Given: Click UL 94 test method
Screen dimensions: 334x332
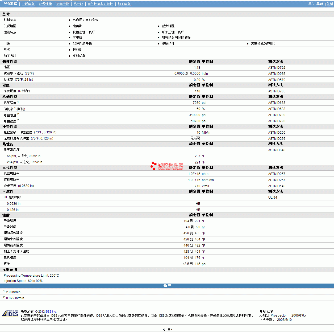Looking at the screenshot, I should (273, 198).
